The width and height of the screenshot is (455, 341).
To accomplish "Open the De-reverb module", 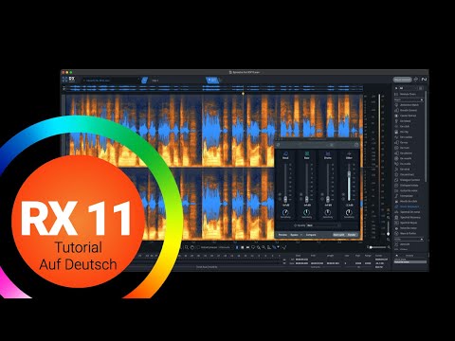I will click(x=409, y=158).
